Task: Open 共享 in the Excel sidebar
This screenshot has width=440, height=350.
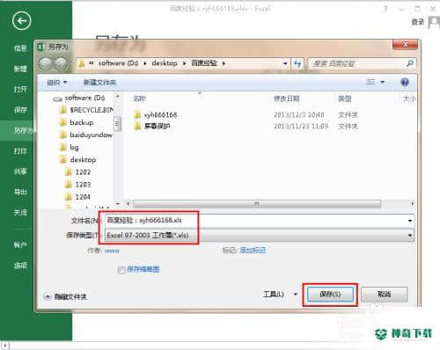Action: point(20,171)
